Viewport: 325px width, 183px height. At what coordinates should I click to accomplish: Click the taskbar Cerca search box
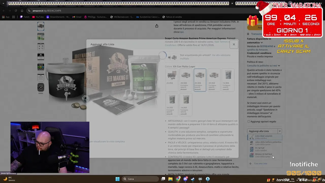(x=140, y=179)
